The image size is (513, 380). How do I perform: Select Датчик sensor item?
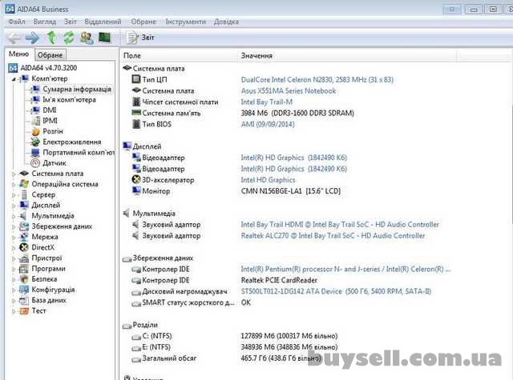coord(55,163)
